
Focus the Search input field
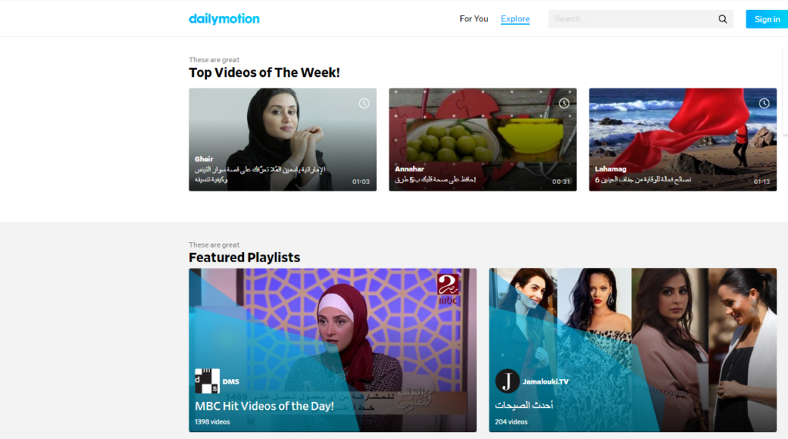(633, 19)
